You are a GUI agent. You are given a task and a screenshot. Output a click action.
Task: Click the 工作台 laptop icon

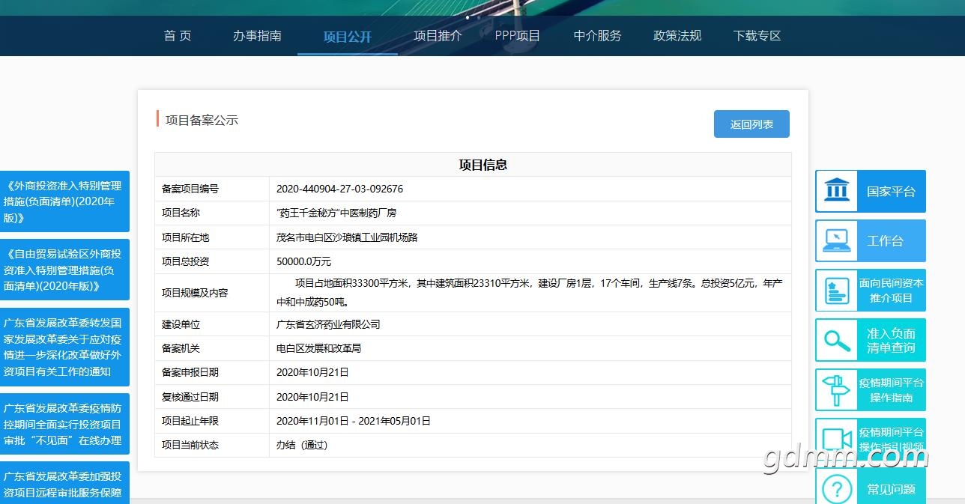[x=836, y=240]
